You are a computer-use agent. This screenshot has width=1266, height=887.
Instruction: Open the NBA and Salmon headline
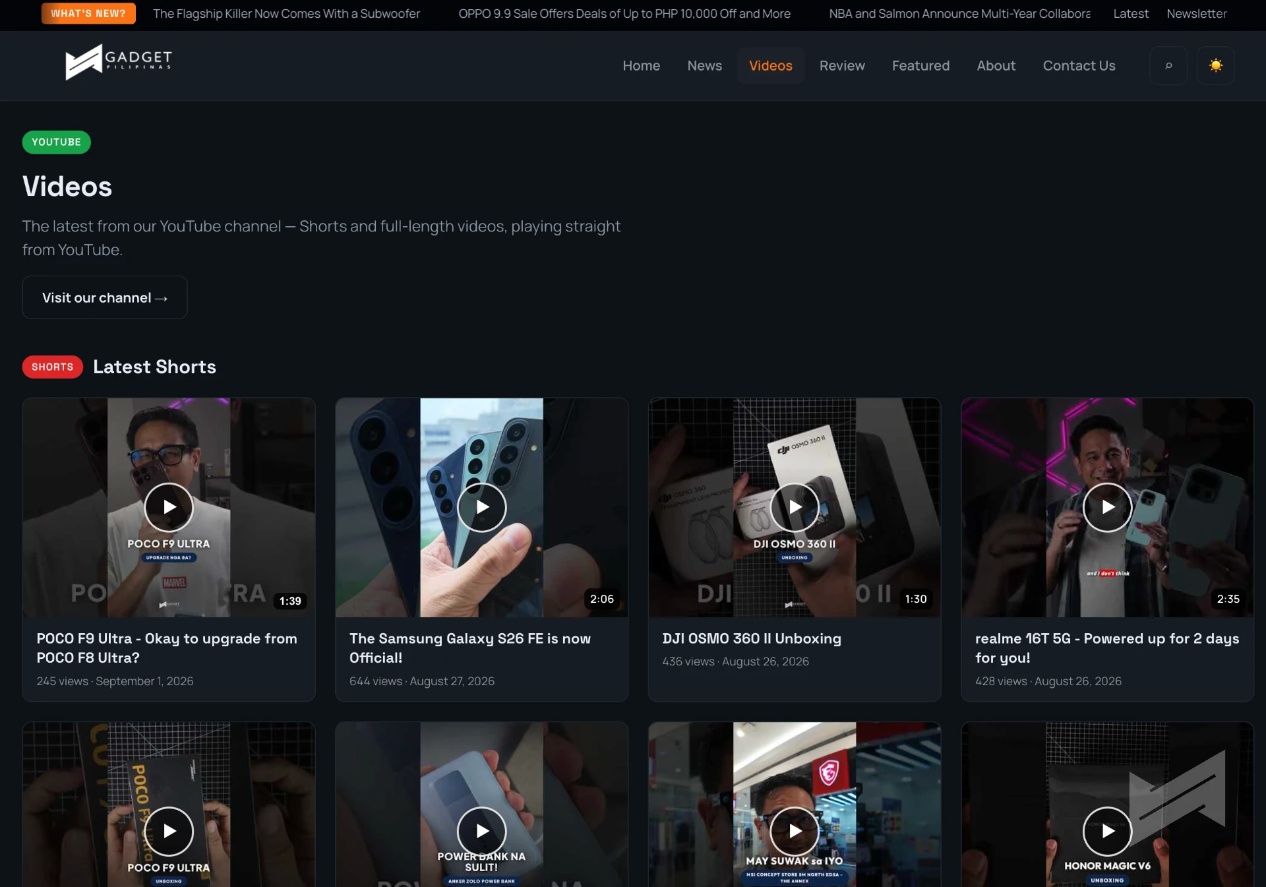click(959, 13)
